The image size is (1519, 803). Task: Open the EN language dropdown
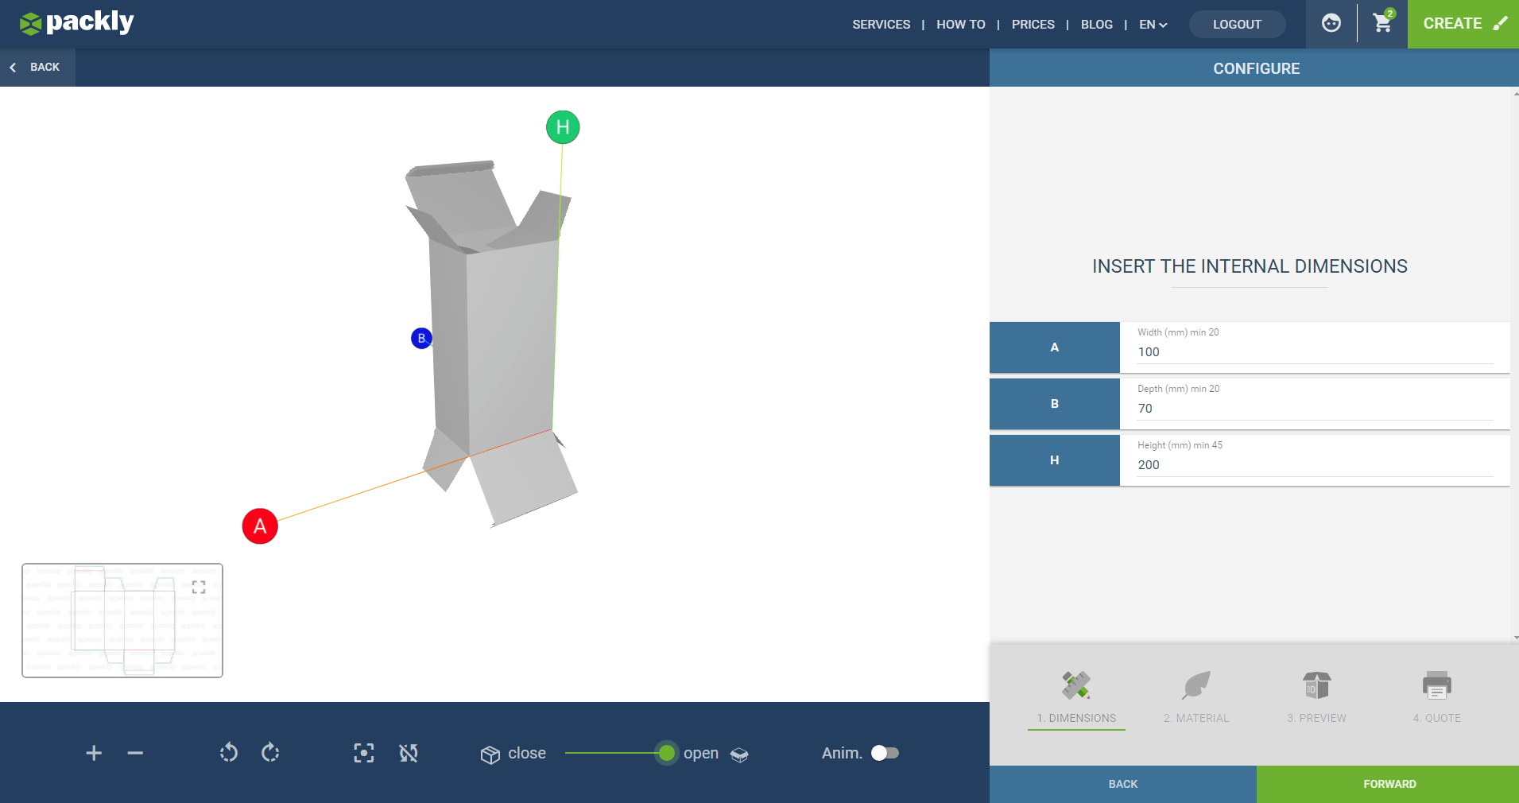(x=1153, y=25)
